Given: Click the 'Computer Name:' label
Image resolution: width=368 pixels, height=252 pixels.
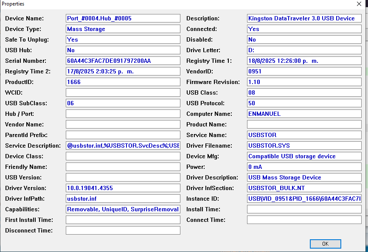Looking at the screenshot, I should (x=209, y=114).
